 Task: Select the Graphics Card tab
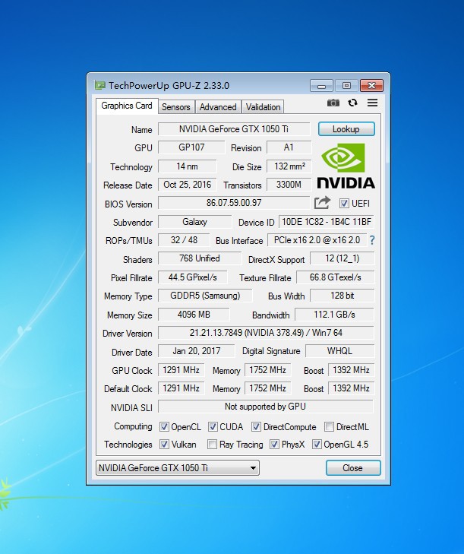(x=127, y=106)
